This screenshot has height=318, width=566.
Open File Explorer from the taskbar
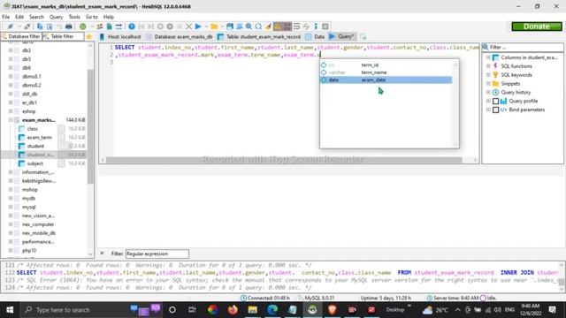click(252, 310)
